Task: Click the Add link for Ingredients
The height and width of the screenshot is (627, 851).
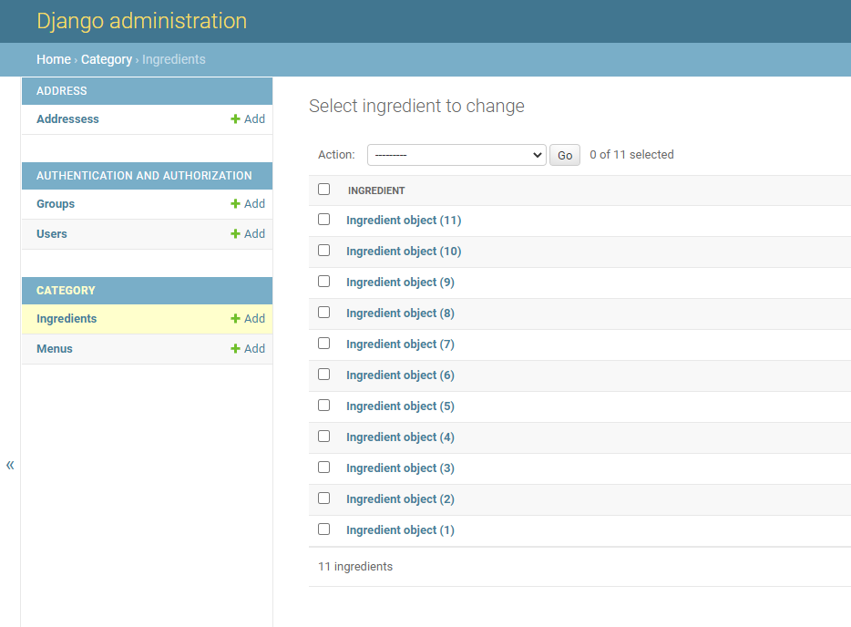Action: (x=248, y=319)
